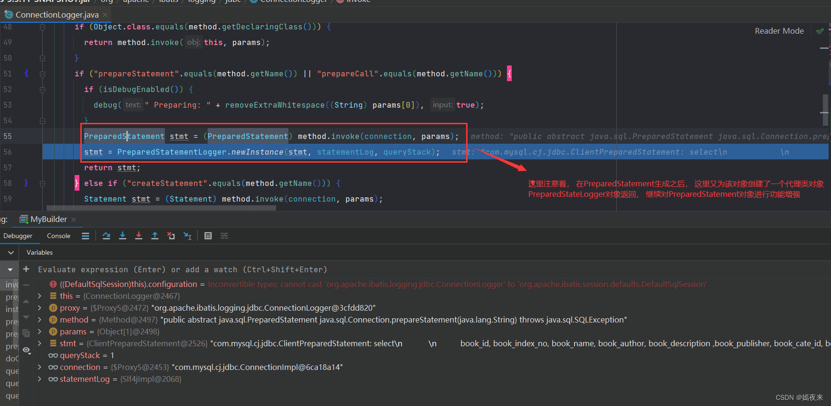Screen dimensions: 831x406
Task: Select the MyBuilder debug tab
Action: (x=48, y=219)
